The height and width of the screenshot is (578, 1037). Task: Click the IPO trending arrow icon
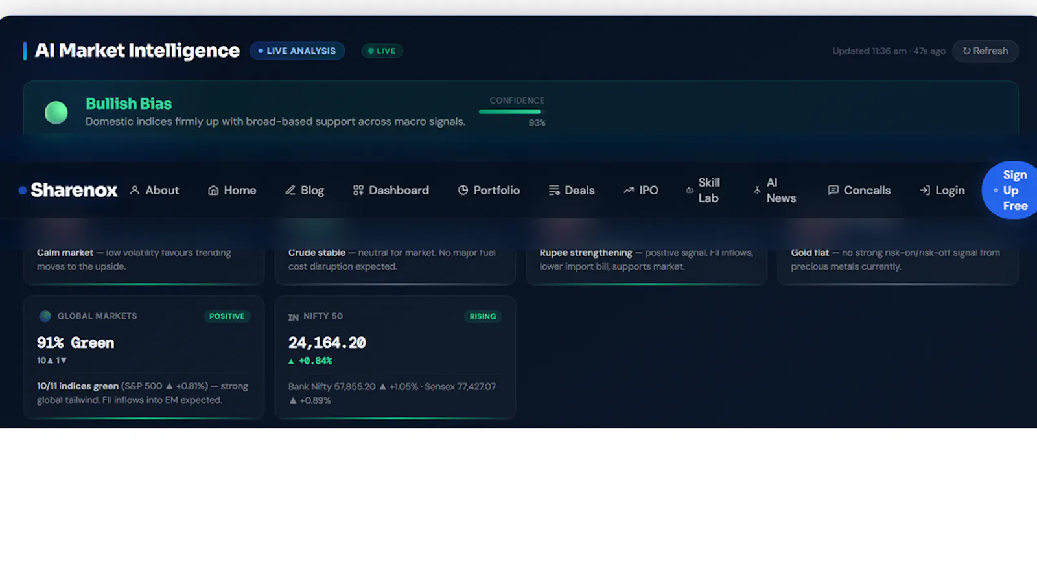[x=629, y=190]
